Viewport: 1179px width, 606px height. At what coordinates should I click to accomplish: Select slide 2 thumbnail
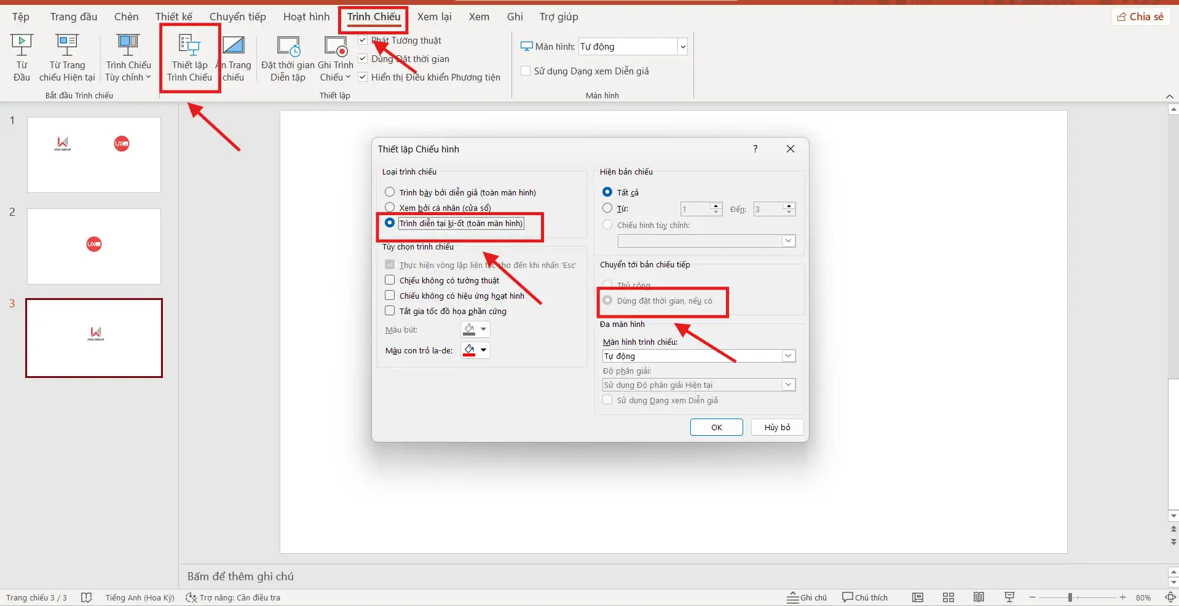pos(94,246)
